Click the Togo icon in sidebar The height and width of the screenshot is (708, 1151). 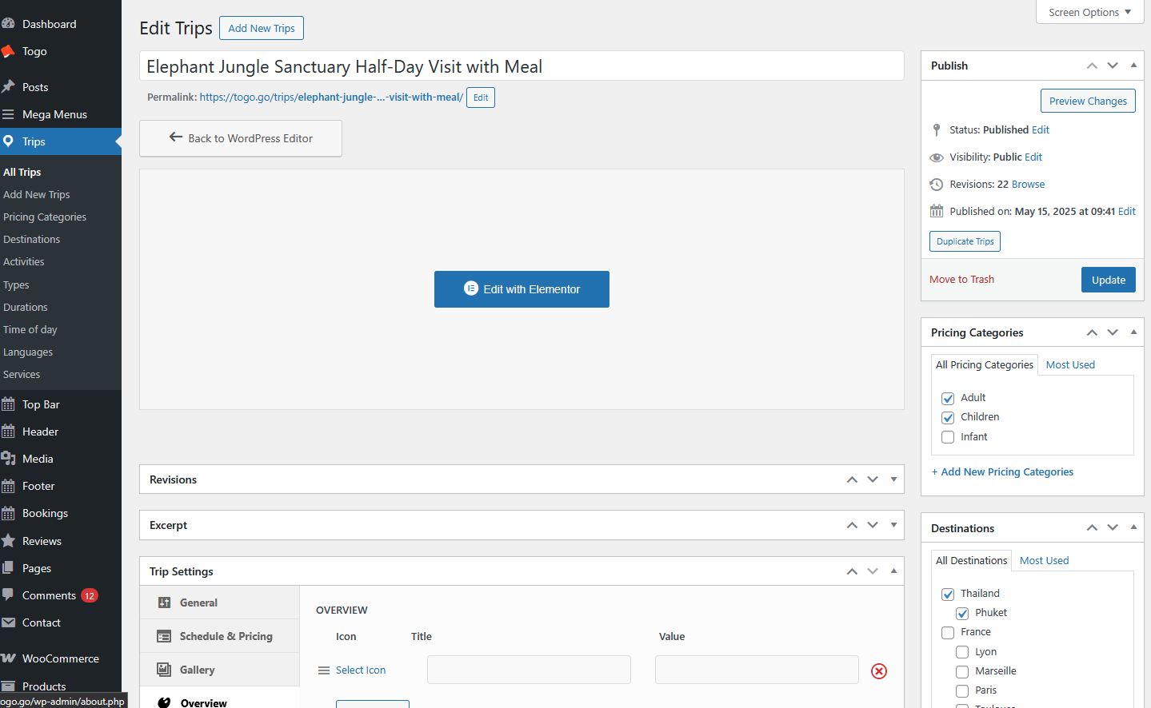pos(8,51)
